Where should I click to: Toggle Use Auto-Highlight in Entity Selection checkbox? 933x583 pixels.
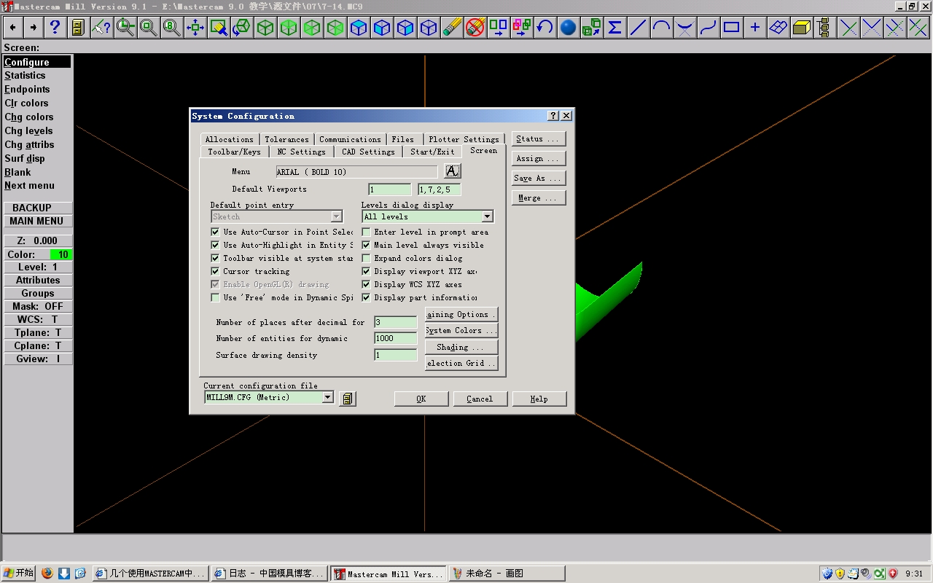[x=215, y=245]
